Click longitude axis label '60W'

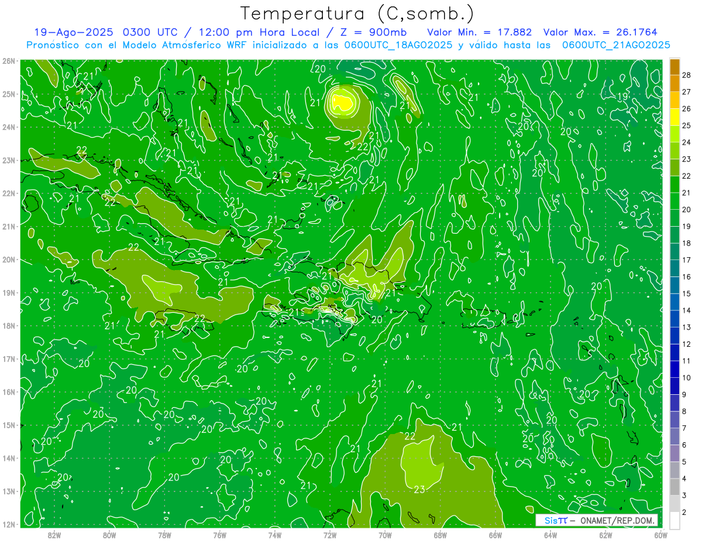coord(660,534)
